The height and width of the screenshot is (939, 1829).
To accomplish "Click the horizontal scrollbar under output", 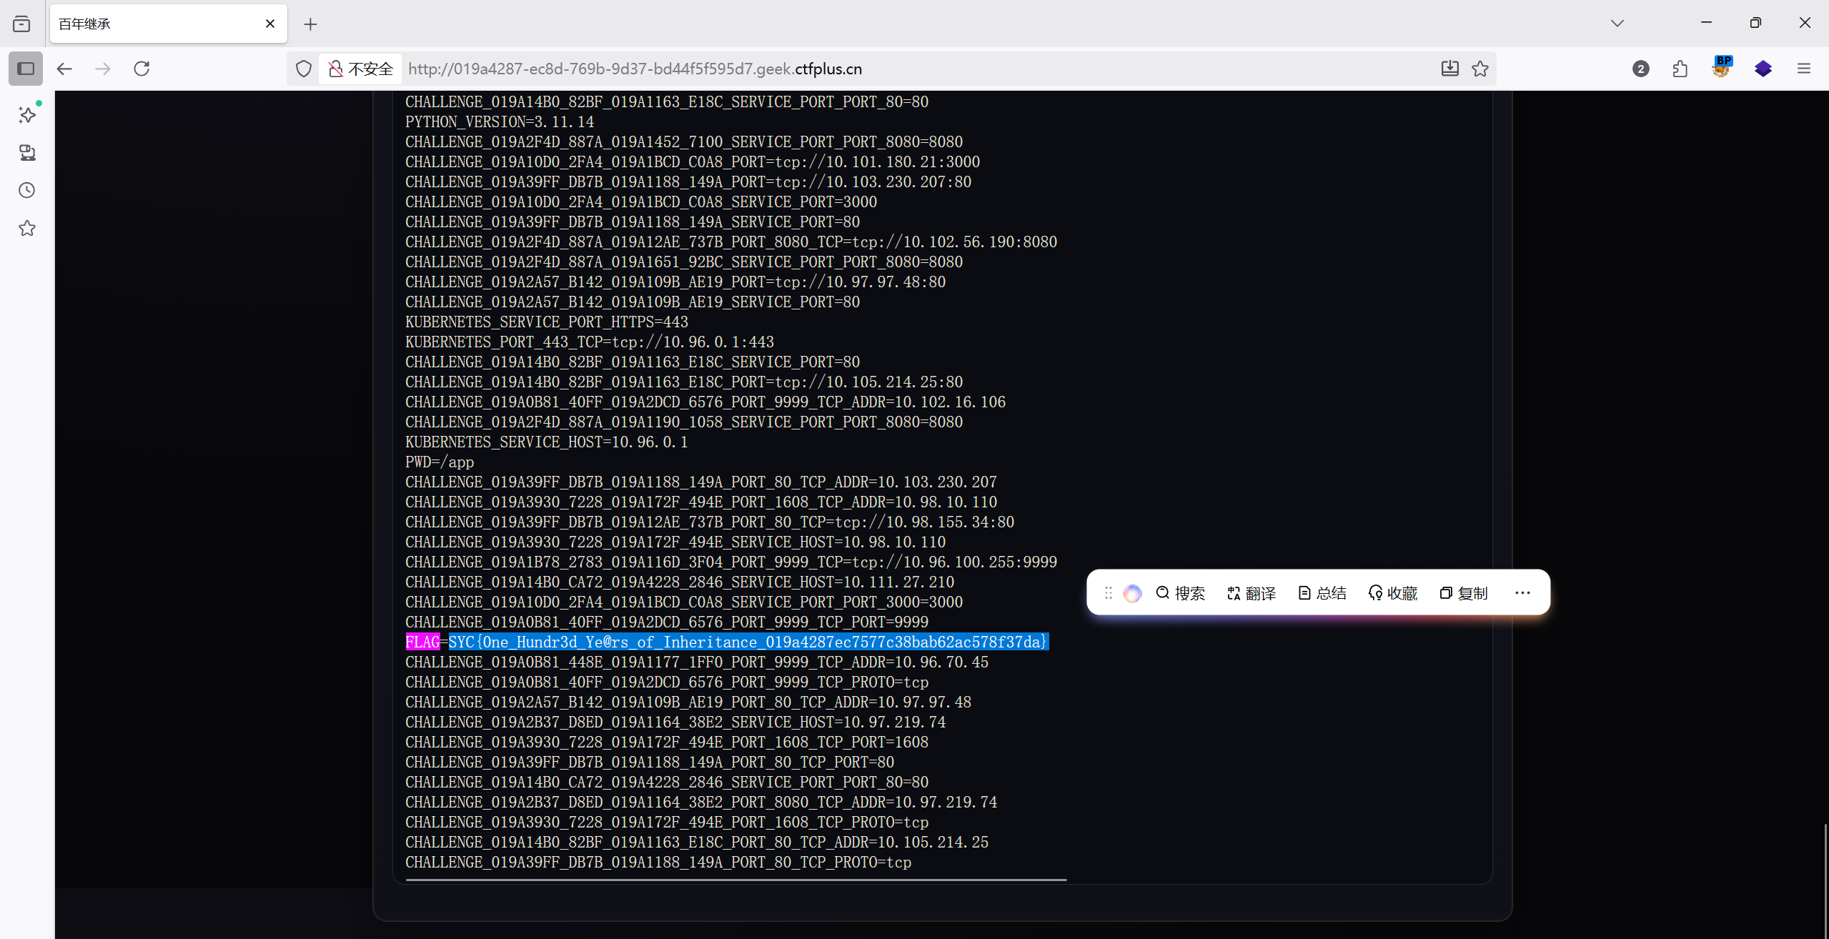I will (736, 880).
